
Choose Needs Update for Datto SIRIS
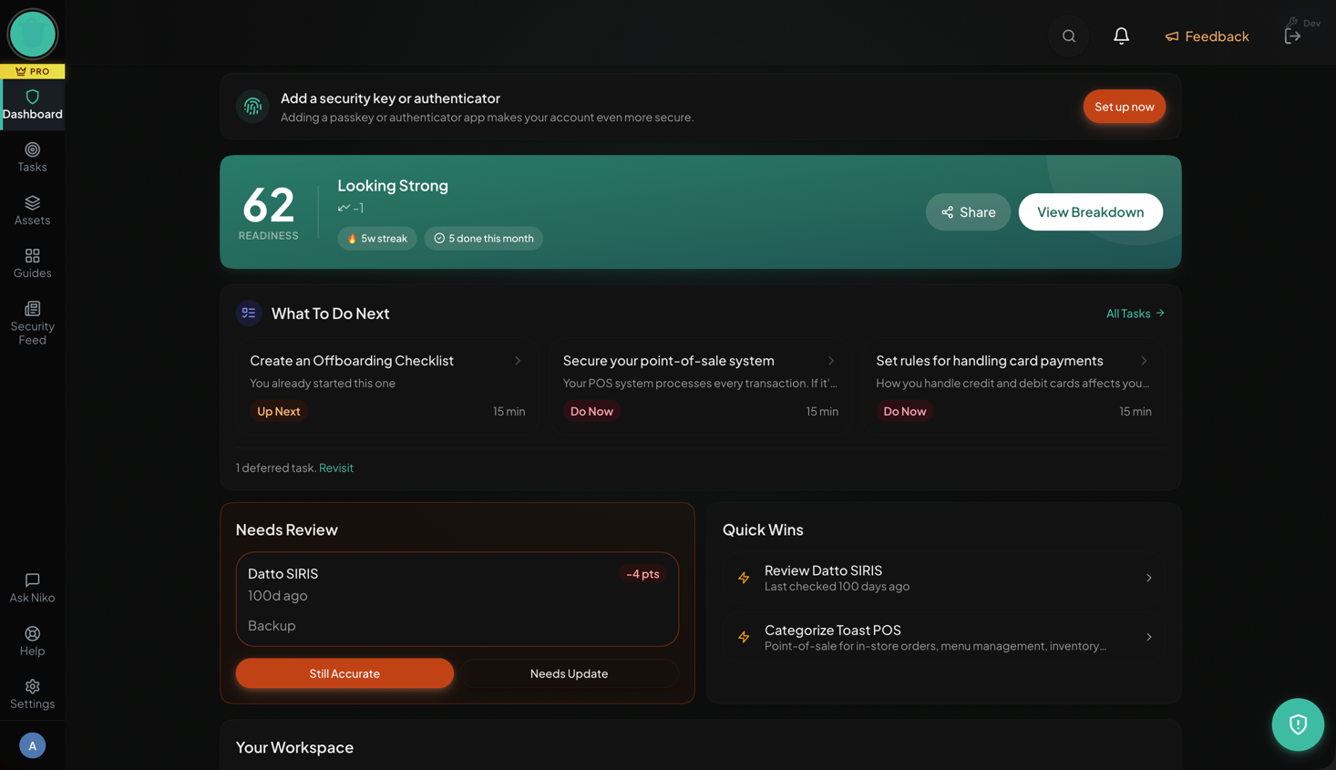(569, 673)
